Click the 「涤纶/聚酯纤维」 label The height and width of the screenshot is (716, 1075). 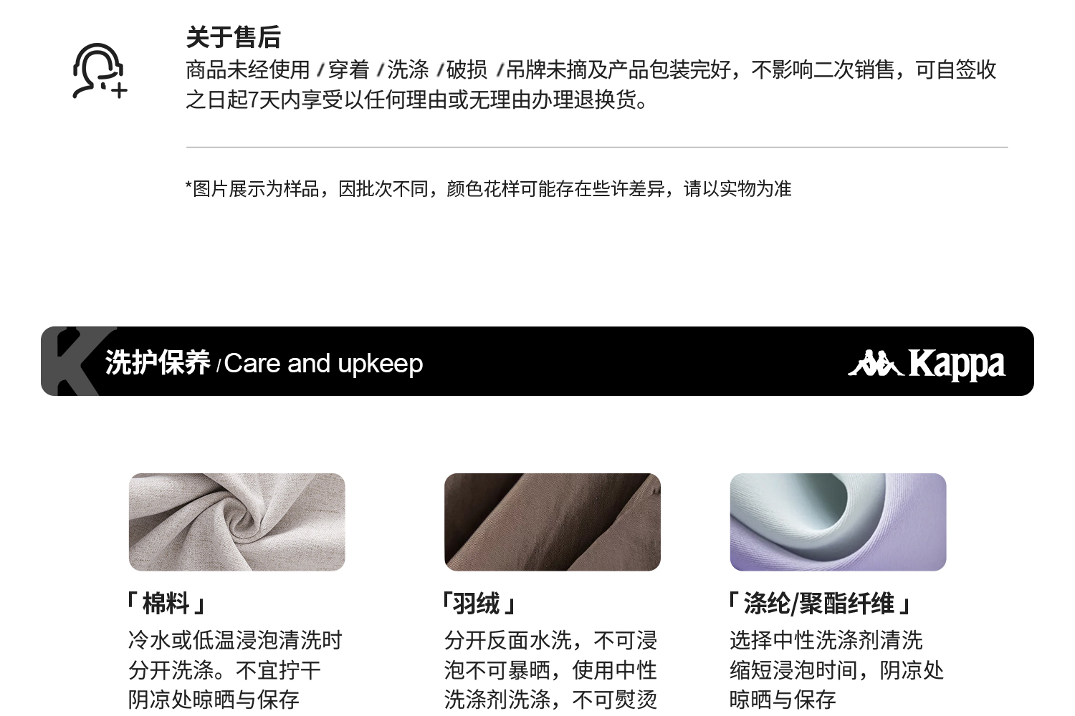tap(818, 604)
